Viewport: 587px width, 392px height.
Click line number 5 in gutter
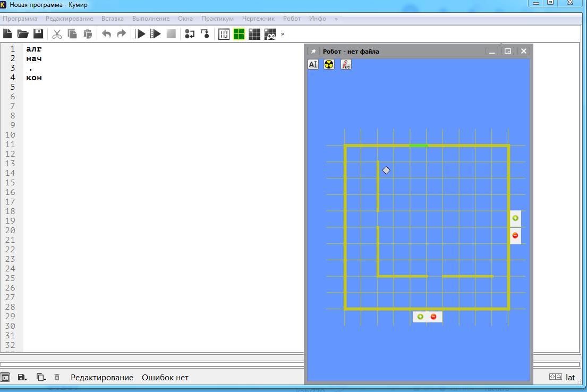12,87
